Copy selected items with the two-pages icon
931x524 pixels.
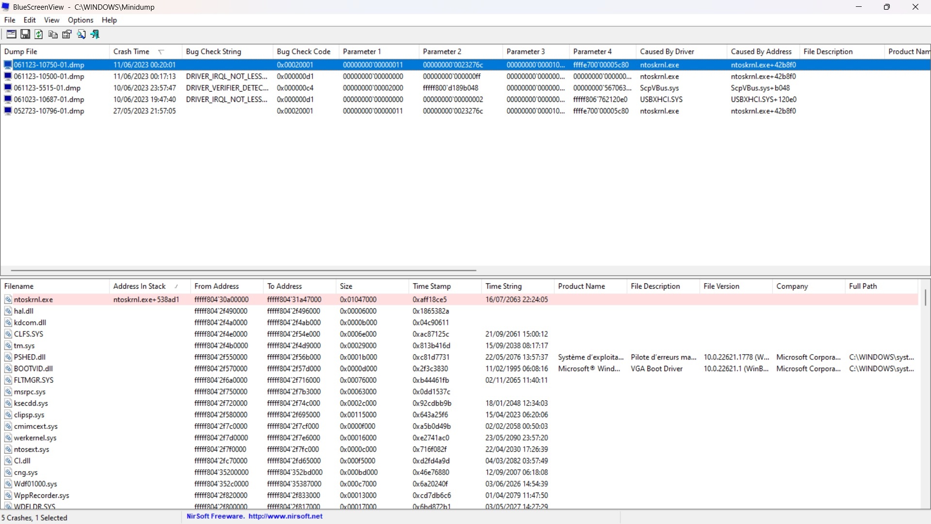[x=53, y=34]
